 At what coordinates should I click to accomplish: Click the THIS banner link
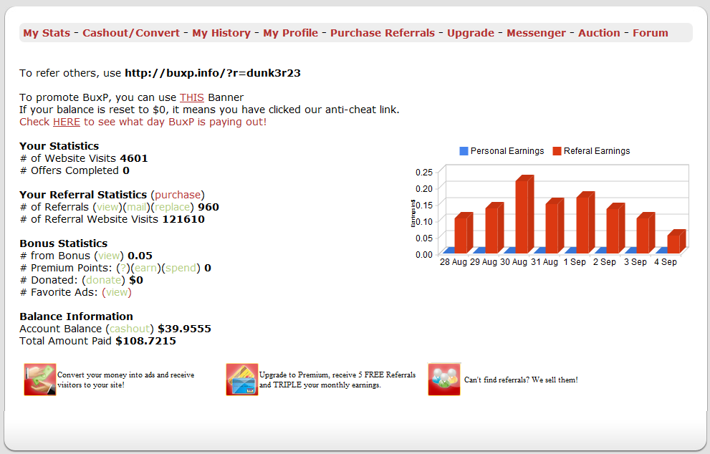(191, 98)
